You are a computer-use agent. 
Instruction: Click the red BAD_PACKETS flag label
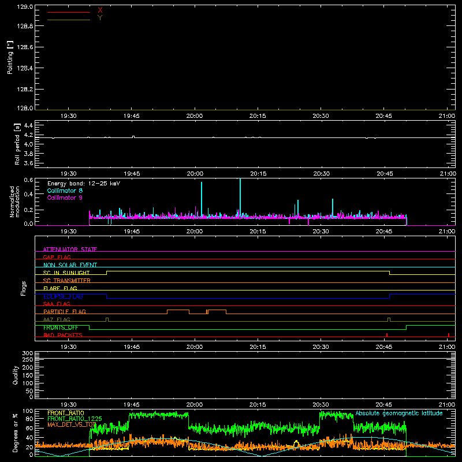[x=63, y=335]
